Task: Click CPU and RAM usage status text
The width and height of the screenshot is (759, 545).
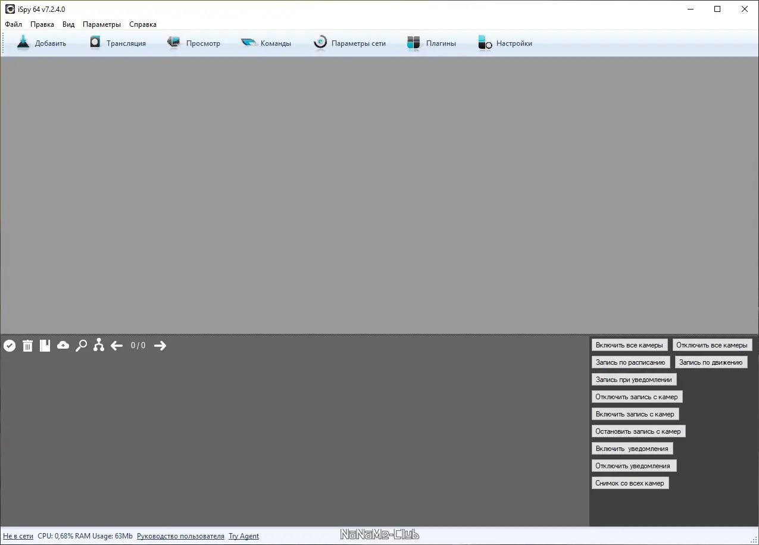Action: coord(85,536)
